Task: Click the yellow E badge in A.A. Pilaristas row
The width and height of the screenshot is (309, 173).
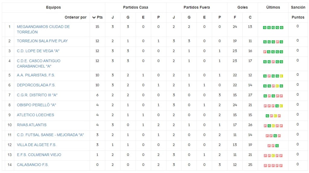Action: tap(282, 76)
